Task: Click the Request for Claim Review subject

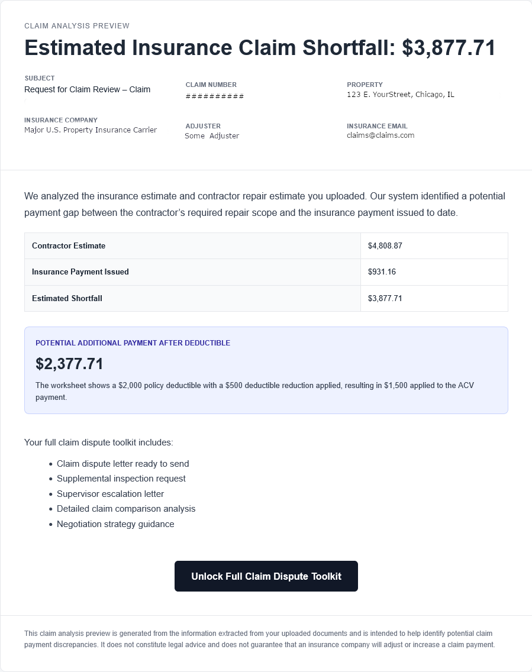Action: click(87, 90)
